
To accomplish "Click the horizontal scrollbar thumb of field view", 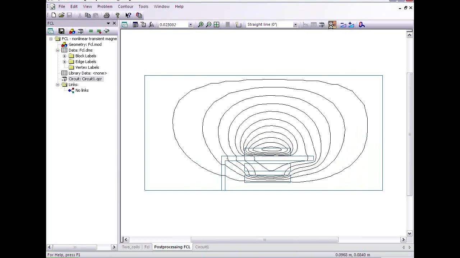I will [264, 240].
